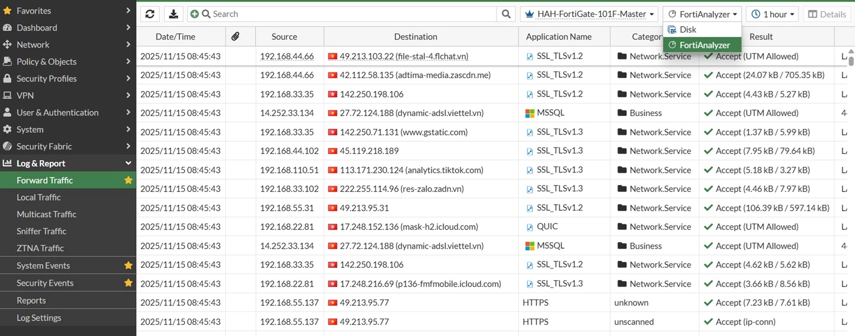Click the VPN monitor icon
The image size is (855, 336).
[x=7, y=95]
